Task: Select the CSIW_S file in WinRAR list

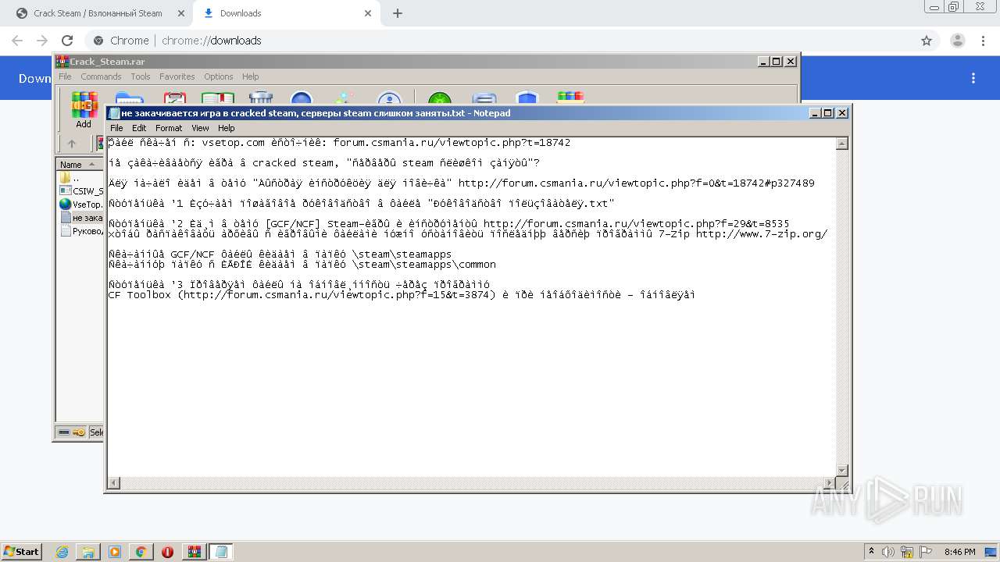Action: coord(81,191)
